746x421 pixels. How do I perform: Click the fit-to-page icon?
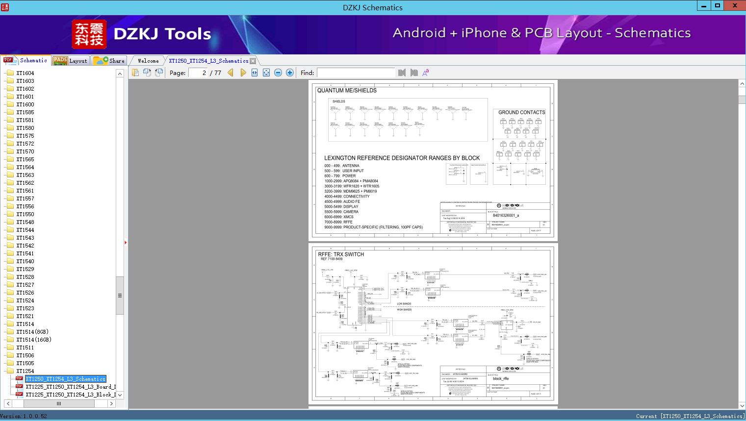[266, 73]
